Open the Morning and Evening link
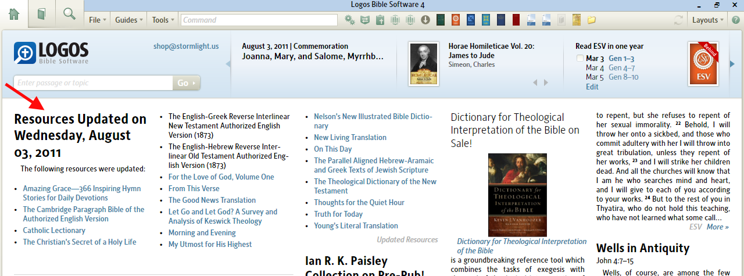Viewport: 744px width, 276px height. (202, 232)
